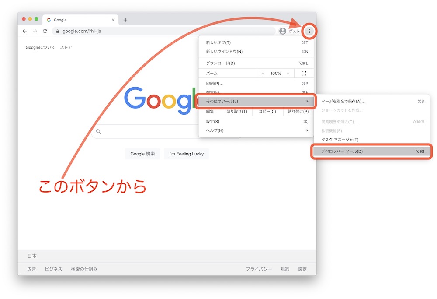Open 検索の仕組み footer link
The width and height of the screenshot is (437, 299).
pyautogui.click(x=84, y=269)
